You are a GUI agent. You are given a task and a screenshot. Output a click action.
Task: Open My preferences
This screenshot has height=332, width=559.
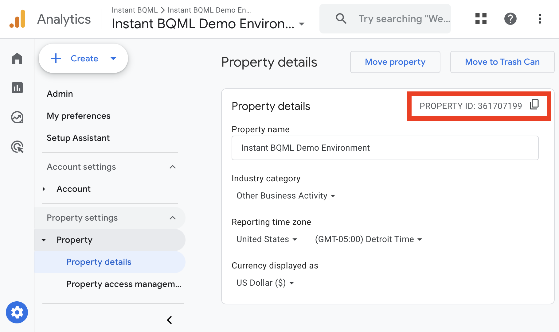click(79, 116)
